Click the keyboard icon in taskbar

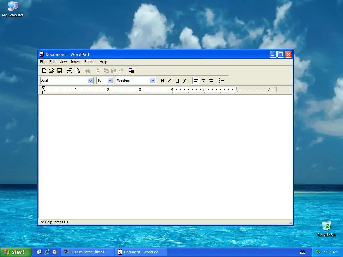pyautogui.click(x=303, y=252)
